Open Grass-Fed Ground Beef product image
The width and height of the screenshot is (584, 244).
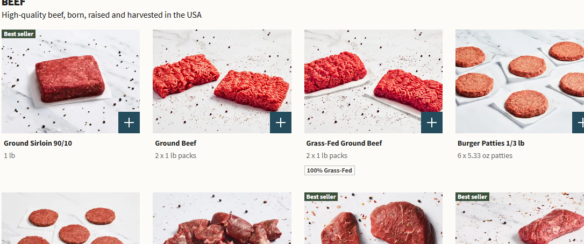click(373, 81)
